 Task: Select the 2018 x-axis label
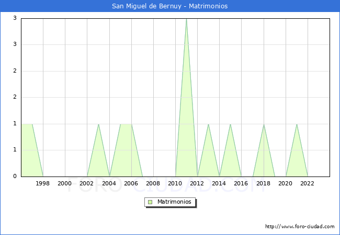point(264,183)
